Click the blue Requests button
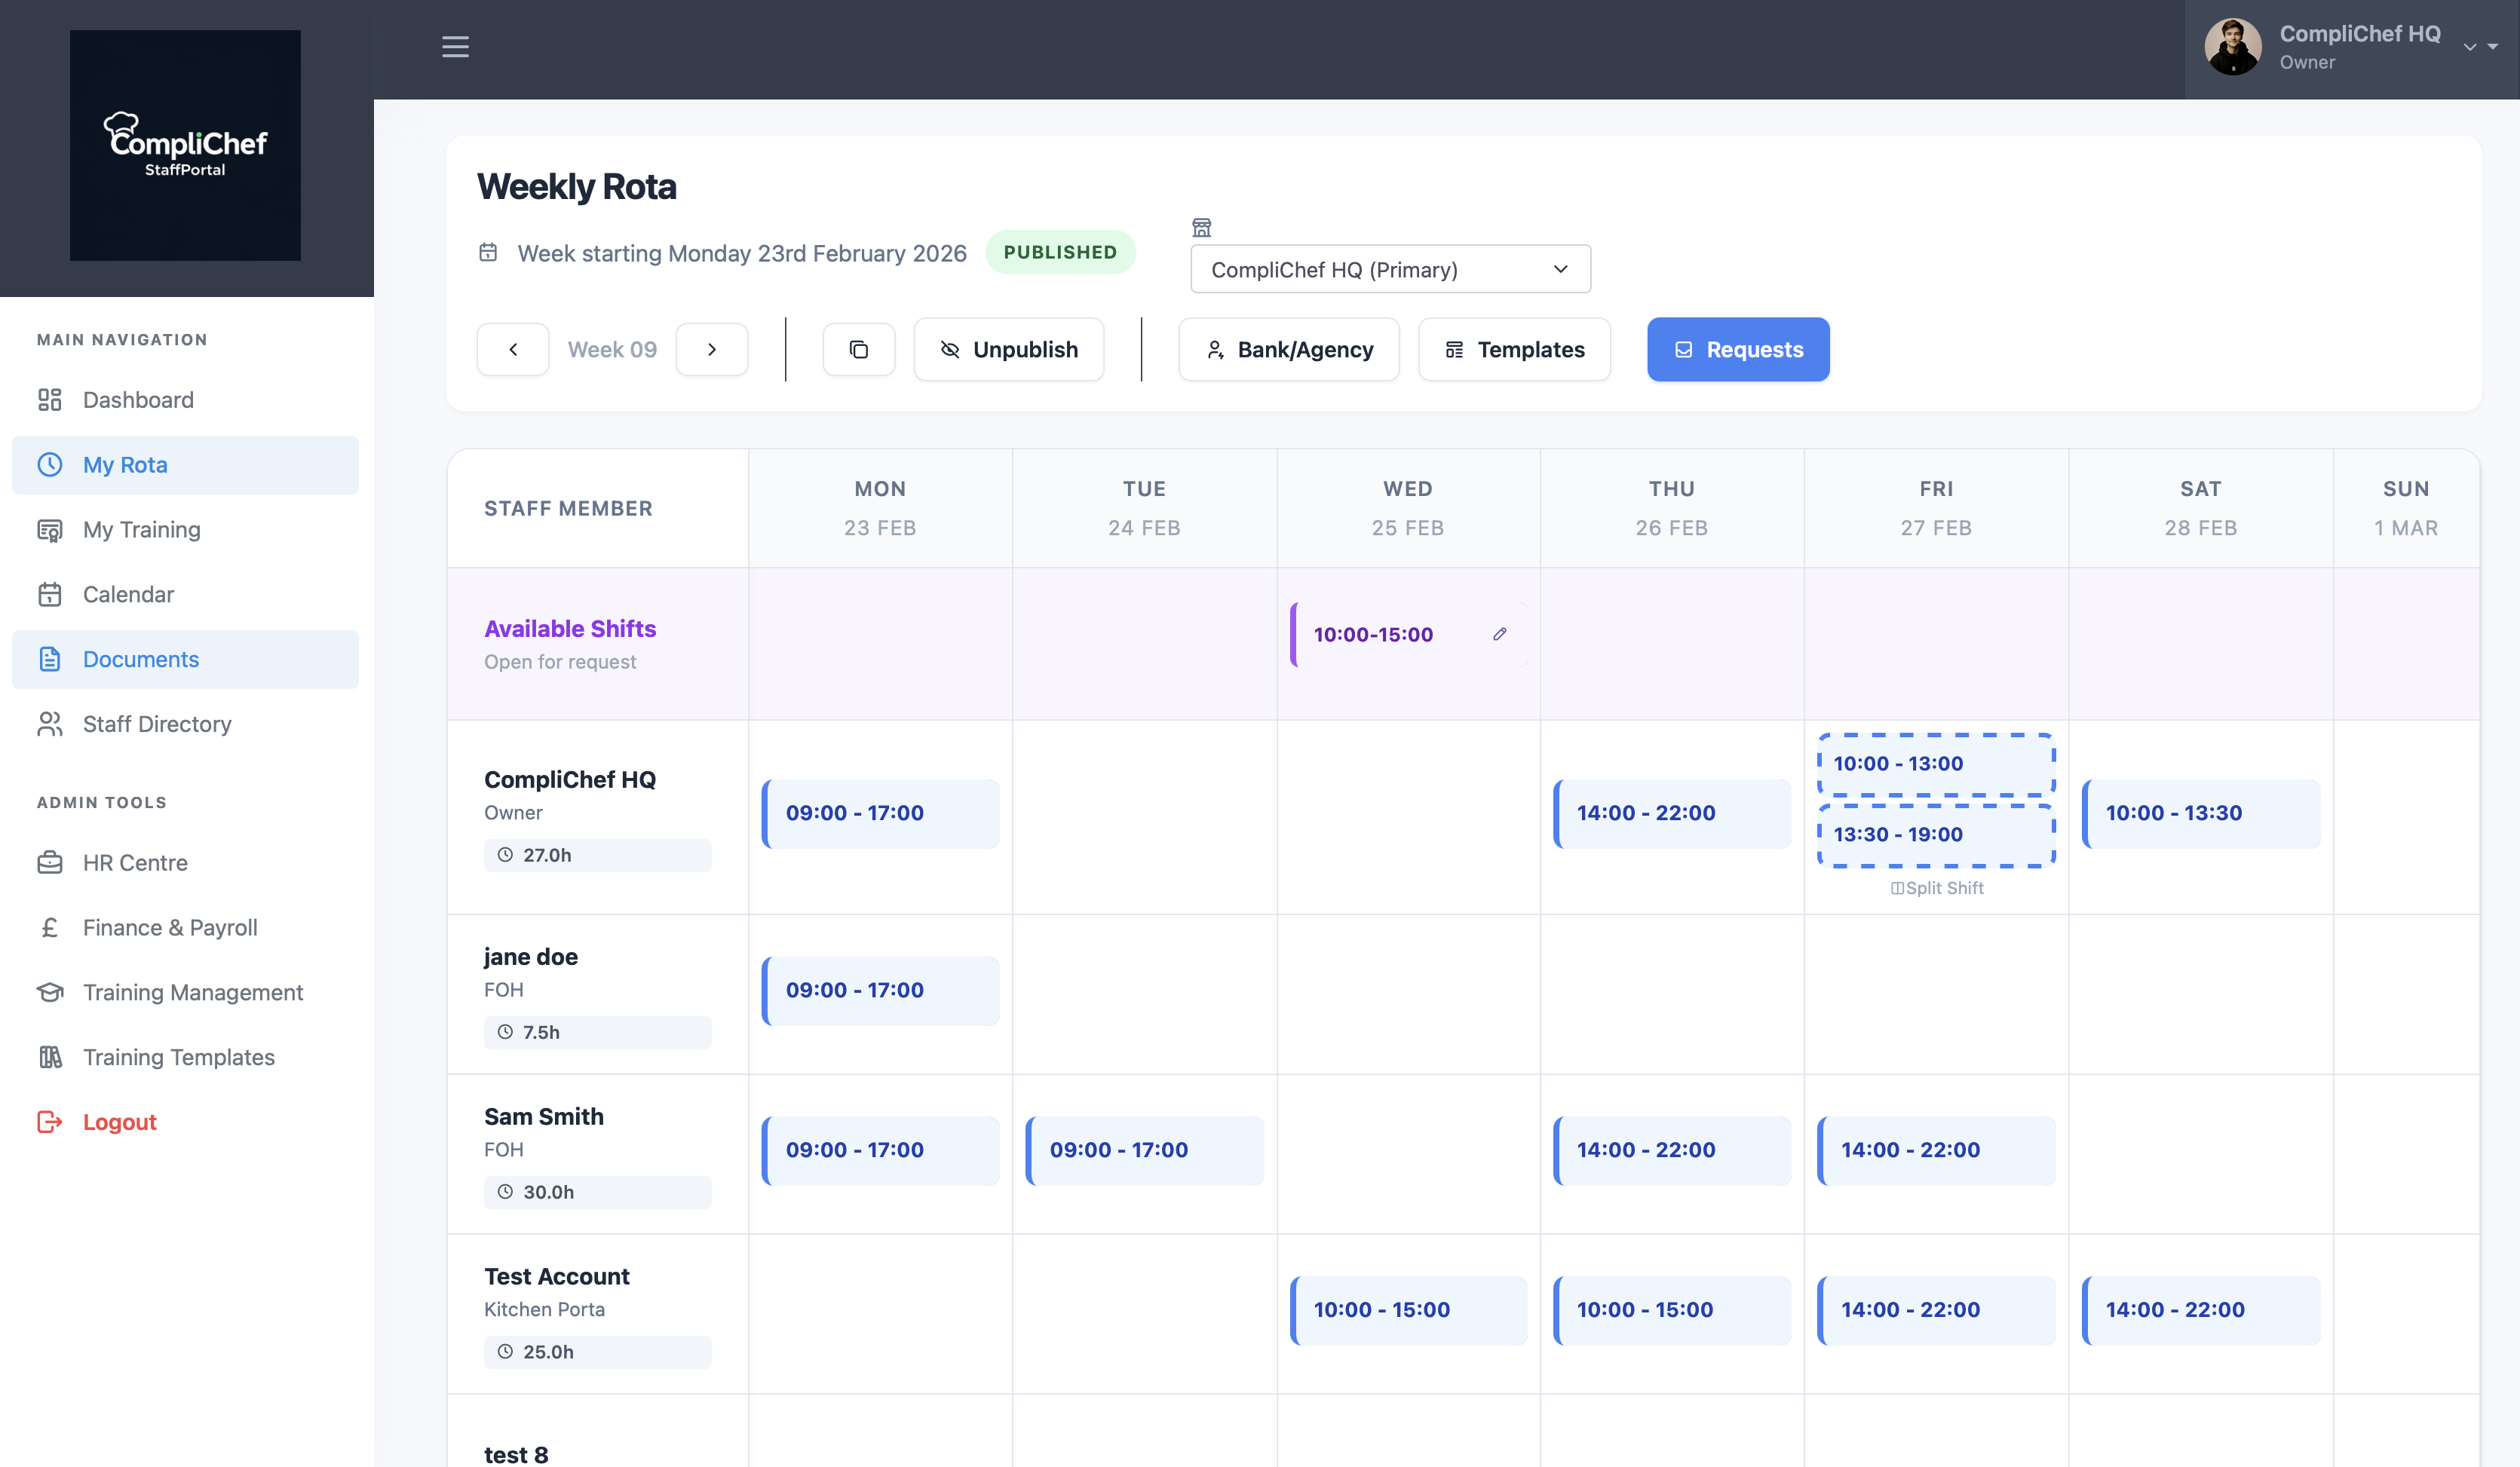Viewport: 2520px width, 1467px height. [1737, 349]
